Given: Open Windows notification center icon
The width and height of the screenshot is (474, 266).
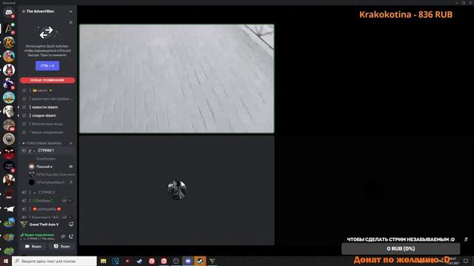Looking at the screenshot, I should [x=466, y=261].
